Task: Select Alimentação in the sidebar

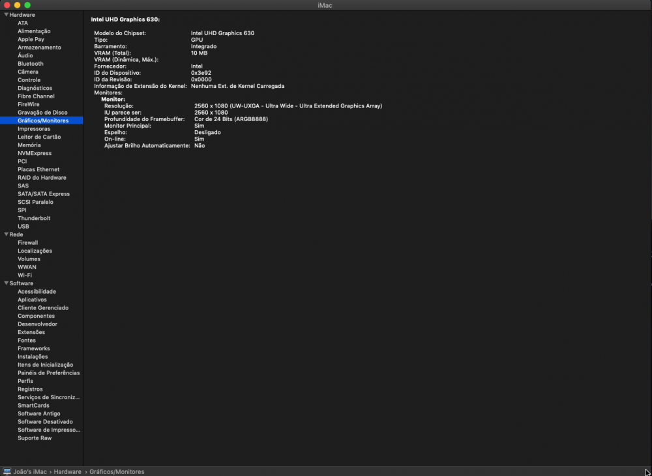Action: point(34,31)
